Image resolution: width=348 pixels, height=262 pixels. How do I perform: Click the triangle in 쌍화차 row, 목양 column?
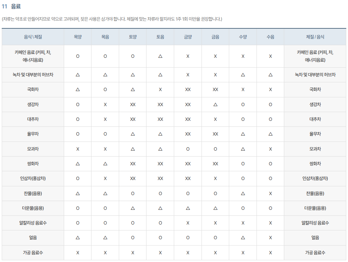[x=78, y=164]
